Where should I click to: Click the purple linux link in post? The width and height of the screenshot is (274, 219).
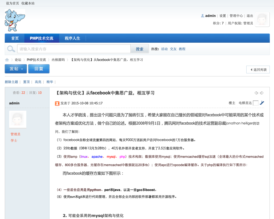point(84,157)
